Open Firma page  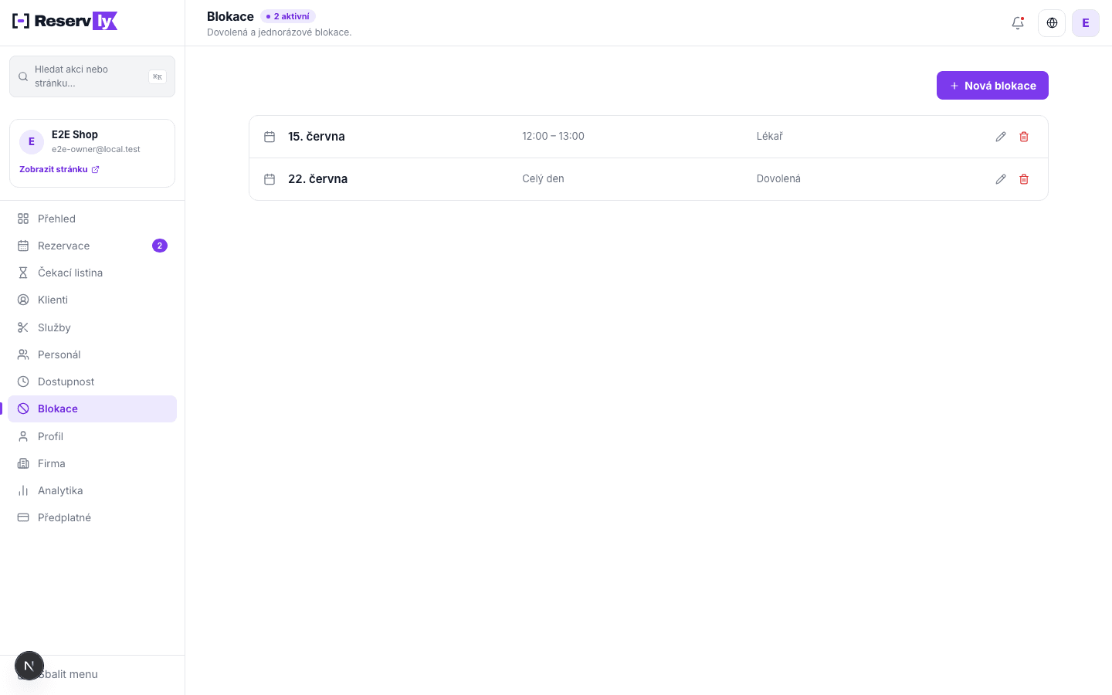[x=92, y=463]
